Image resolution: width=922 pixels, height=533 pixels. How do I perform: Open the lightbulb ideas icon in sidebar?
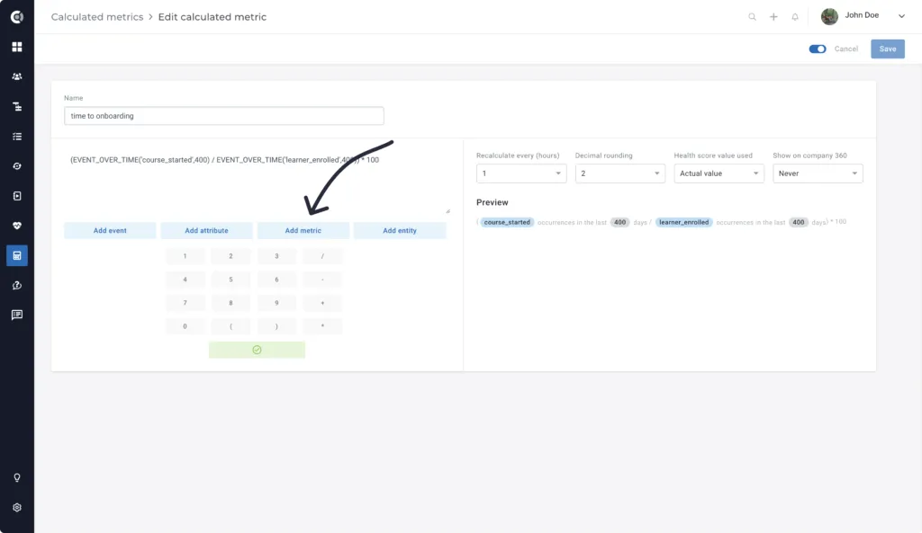coord(17,478)
